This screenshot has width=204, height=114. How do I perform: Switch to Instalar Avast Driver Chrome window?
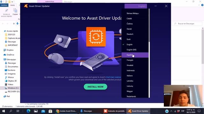66,111
